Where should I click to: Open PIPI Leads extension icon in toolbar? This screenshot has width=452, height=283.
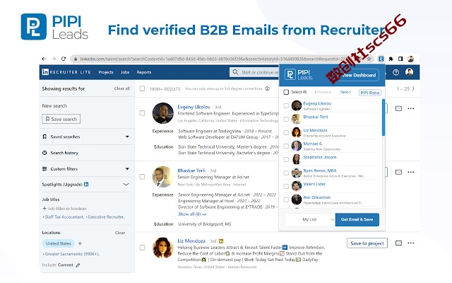click(381, 59)
